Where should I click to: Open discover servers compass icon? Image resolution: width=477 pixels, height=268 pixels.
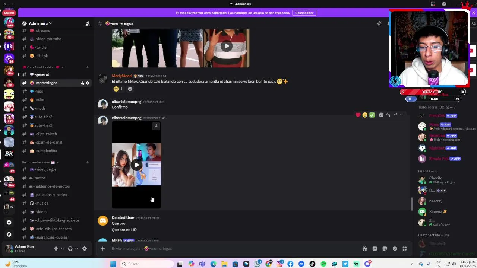(9, 234)
